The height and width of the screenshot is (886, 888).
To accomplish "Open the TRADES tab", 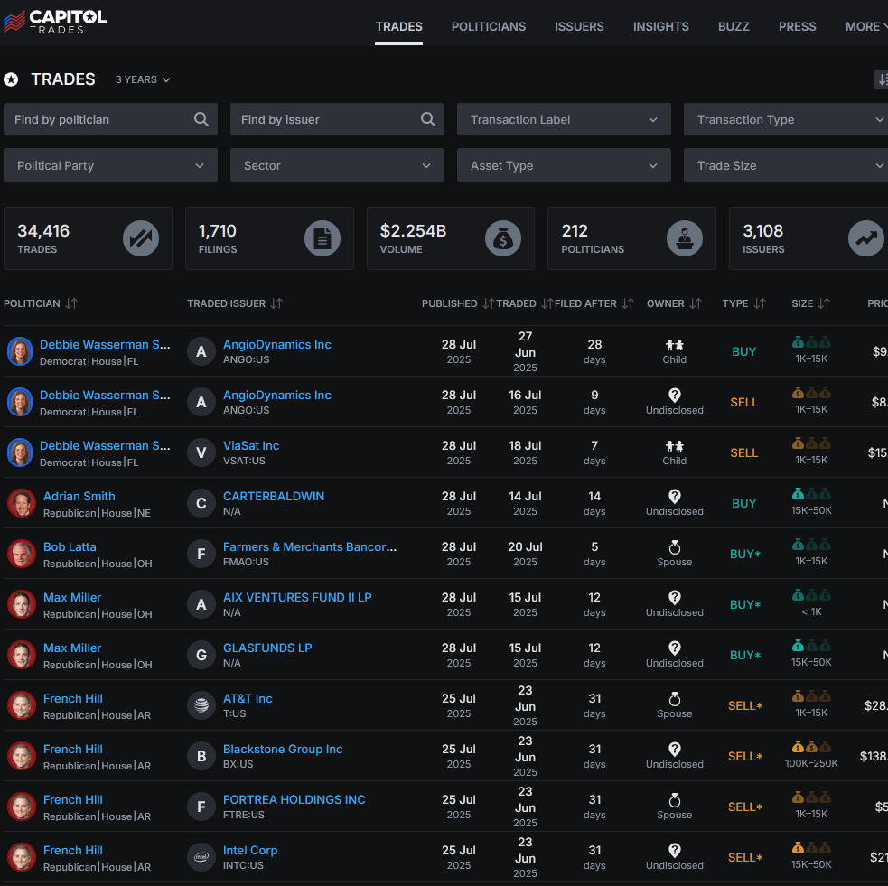I will [398, 26].
